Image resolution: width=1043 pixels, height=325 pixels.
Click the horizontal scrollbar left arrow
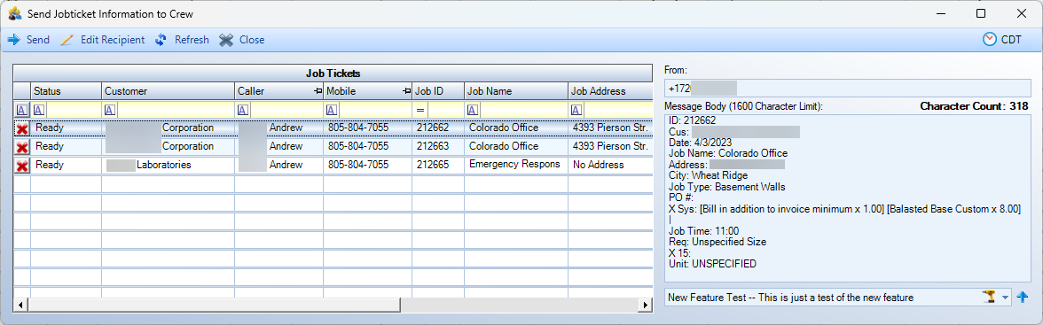tap(20, 305)
